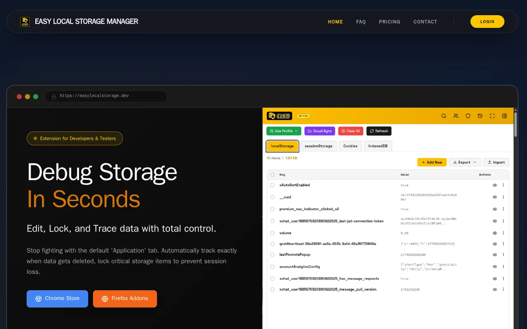This screenshot has height=329, width=527.
Task: Select the __cuid row radio circle
Action: point(272,197)
